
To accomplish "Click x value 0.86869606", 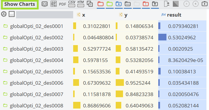I will point(97,106).
